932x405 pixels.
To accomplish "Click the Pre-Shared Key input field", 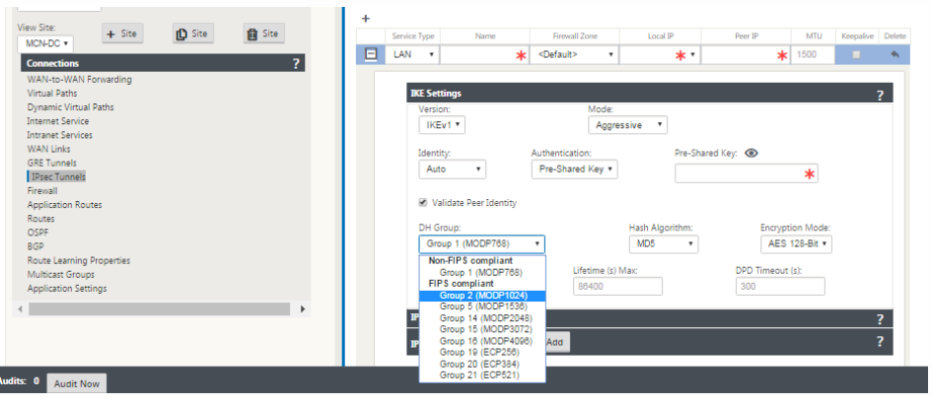I will [x=745, y=173].
